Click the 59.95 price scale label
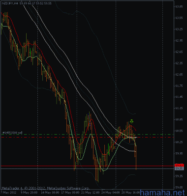187x196 pixels. tap(179, 154)
